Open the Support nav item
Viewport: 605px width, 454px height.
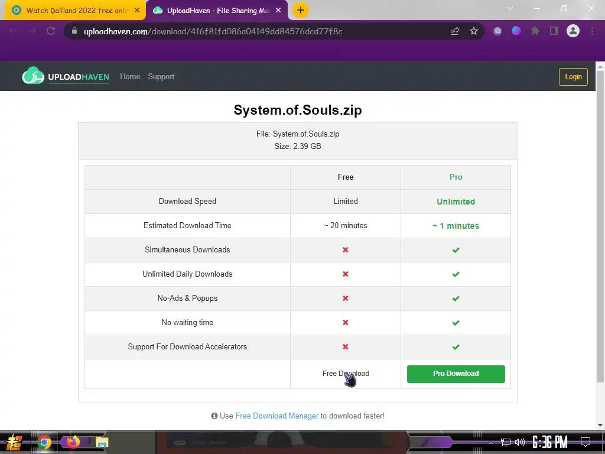(161, 76)
